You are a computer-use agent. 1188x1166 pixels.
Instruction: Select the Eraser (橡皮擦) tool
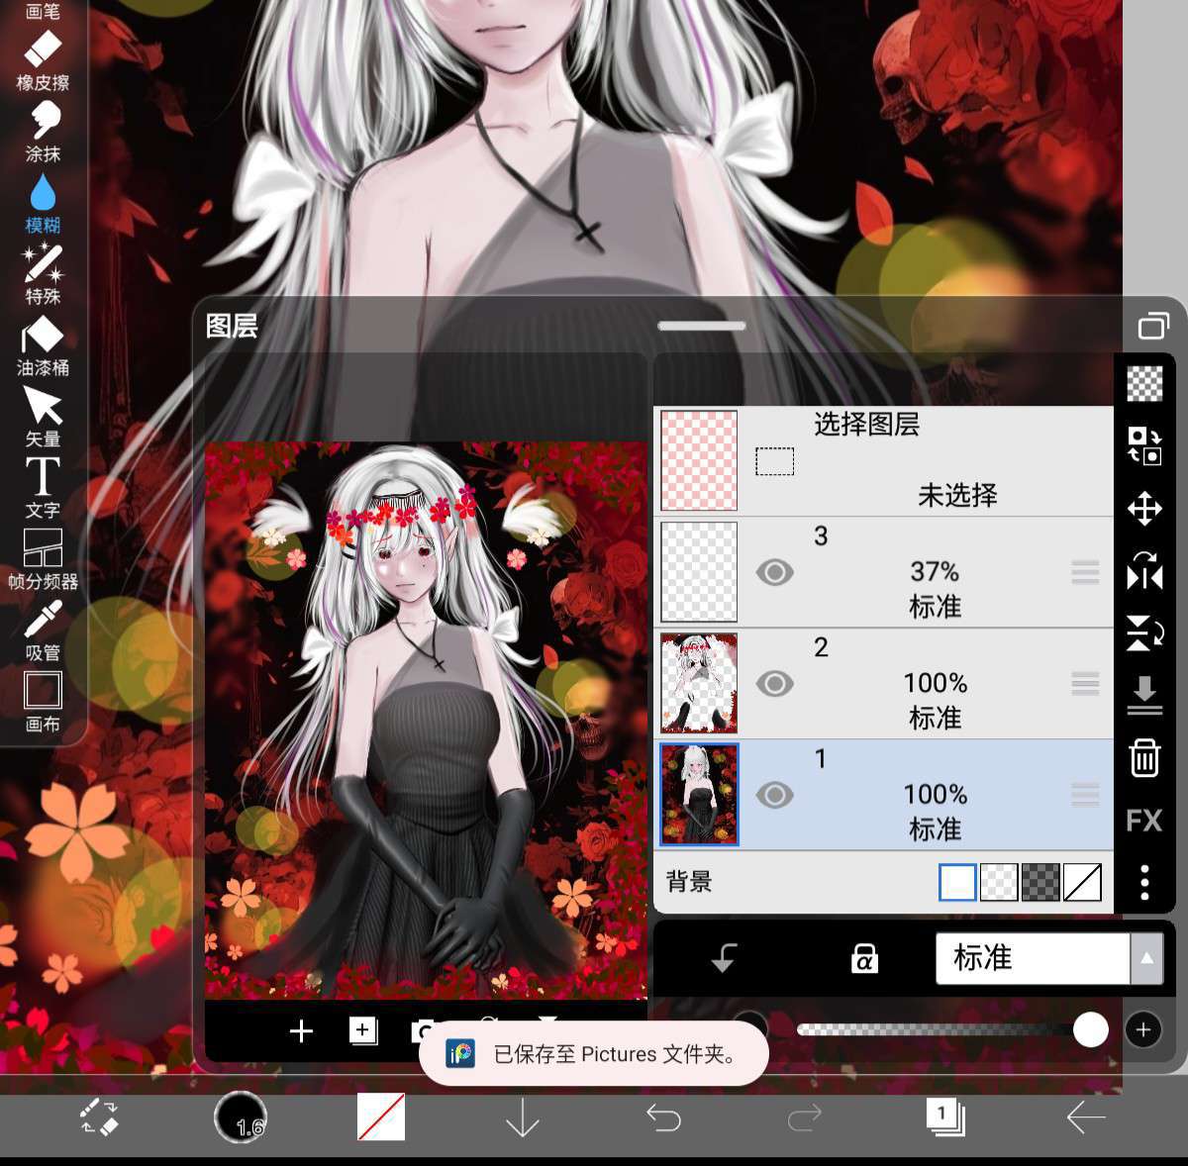pos(43,61)
